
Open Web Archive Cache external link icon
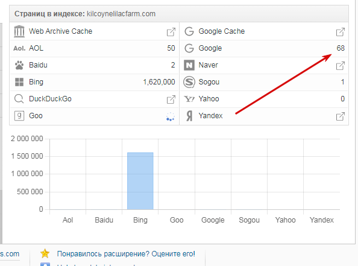[x=171, y=32]
